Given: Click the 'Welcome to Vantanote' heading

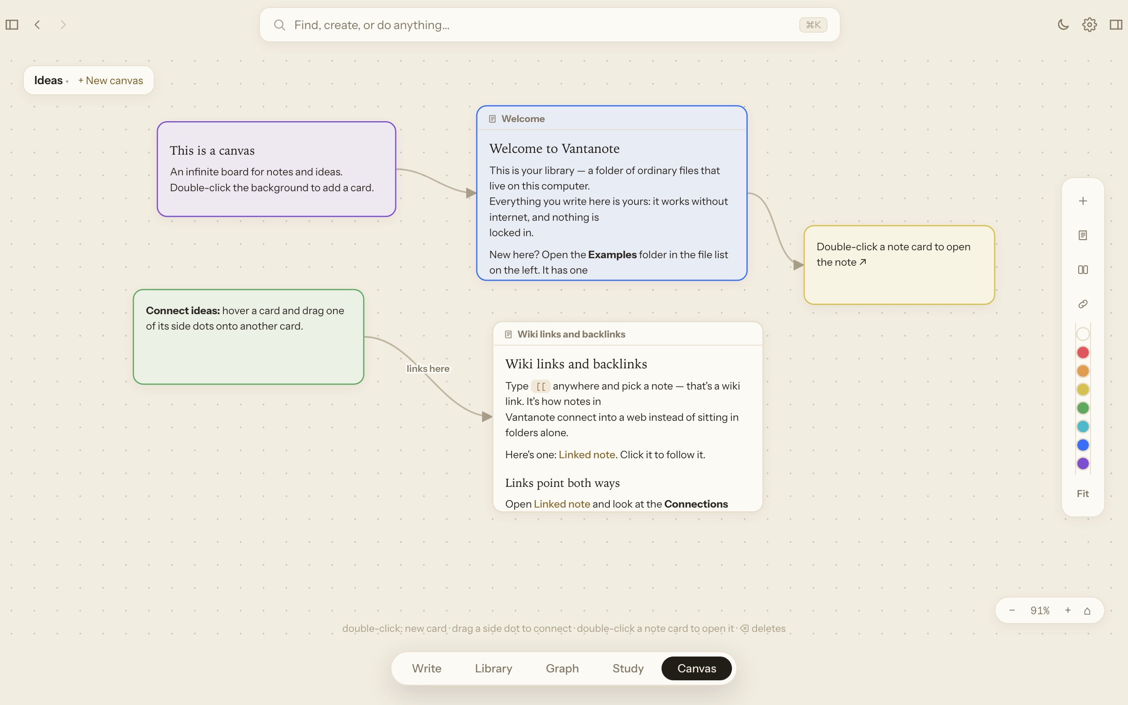Looking at the screenshot, I should coord(554,148).
